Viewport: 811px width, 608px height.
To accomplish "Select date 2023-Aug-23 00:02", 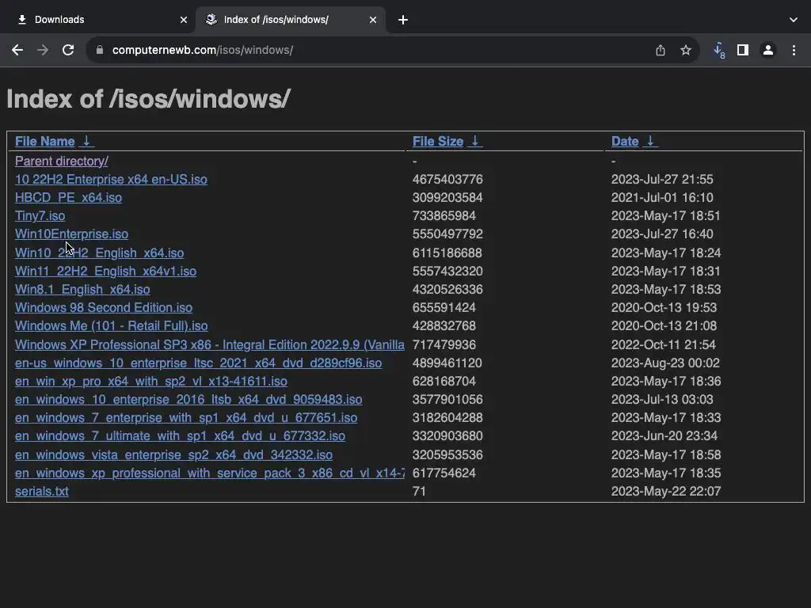I will tap(665, 363).
